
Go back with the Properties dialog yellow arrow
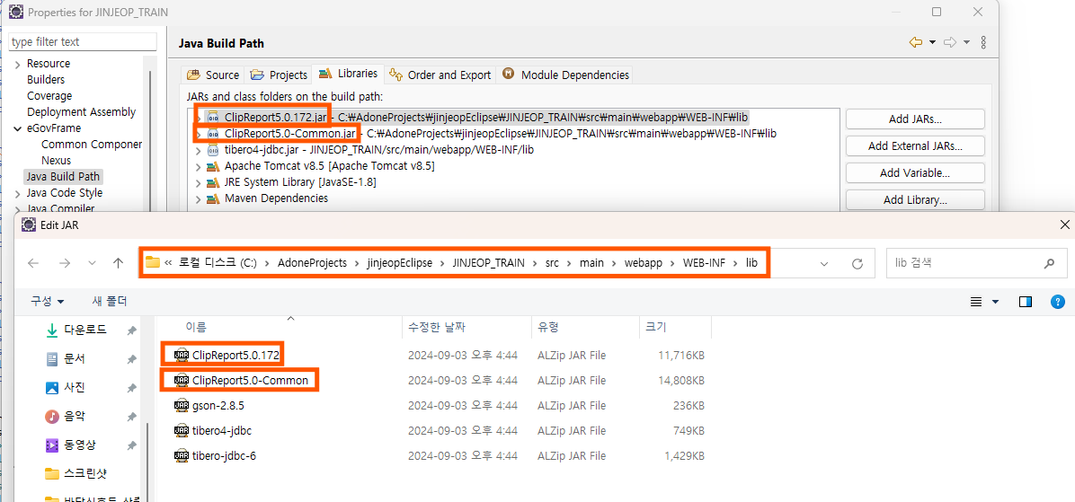915,42
